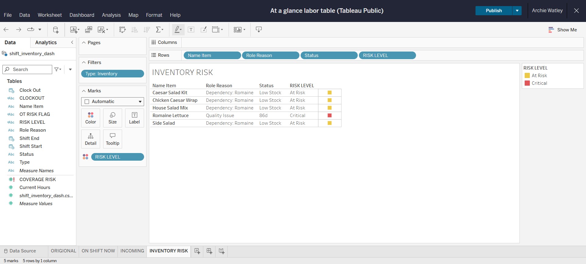Click the Swap Rows and Columns icon
Screen dimensions: 586x264
[x=122, y=30]
